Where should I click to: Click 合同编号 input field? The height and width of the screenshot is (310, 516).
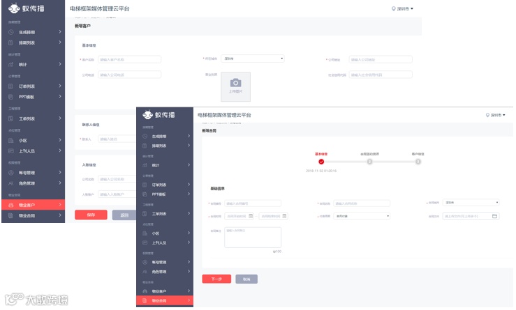[253, 203]
